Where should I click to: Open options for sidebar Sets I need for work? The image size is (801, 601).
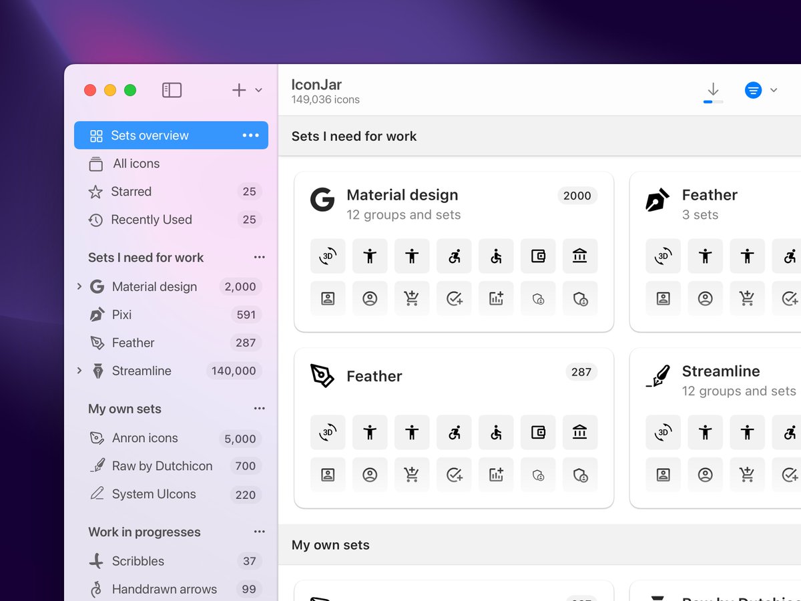259,257
